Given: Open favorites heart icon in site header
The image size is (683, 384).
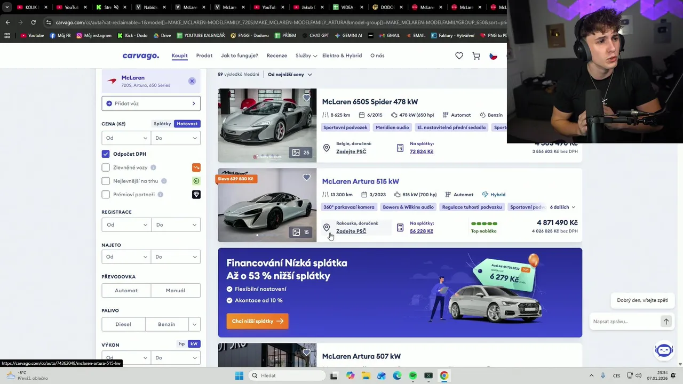Looking at the screenshot, I should [x=459, y=55].
